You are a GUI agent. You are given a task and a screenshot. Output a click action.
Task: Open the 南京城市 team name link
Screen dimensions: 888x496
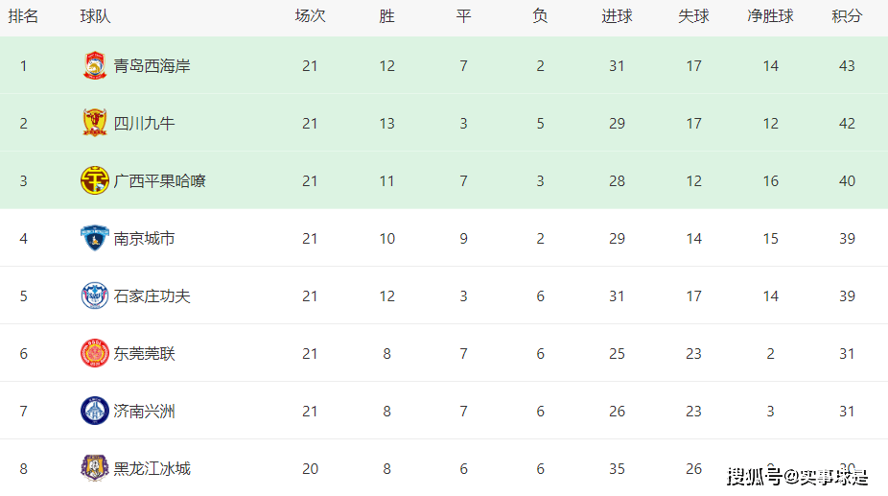click(144, 239)
